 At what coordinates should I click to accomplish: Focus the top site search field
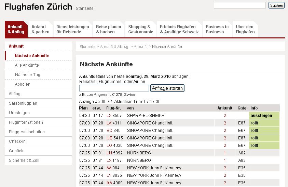[239, 5]
